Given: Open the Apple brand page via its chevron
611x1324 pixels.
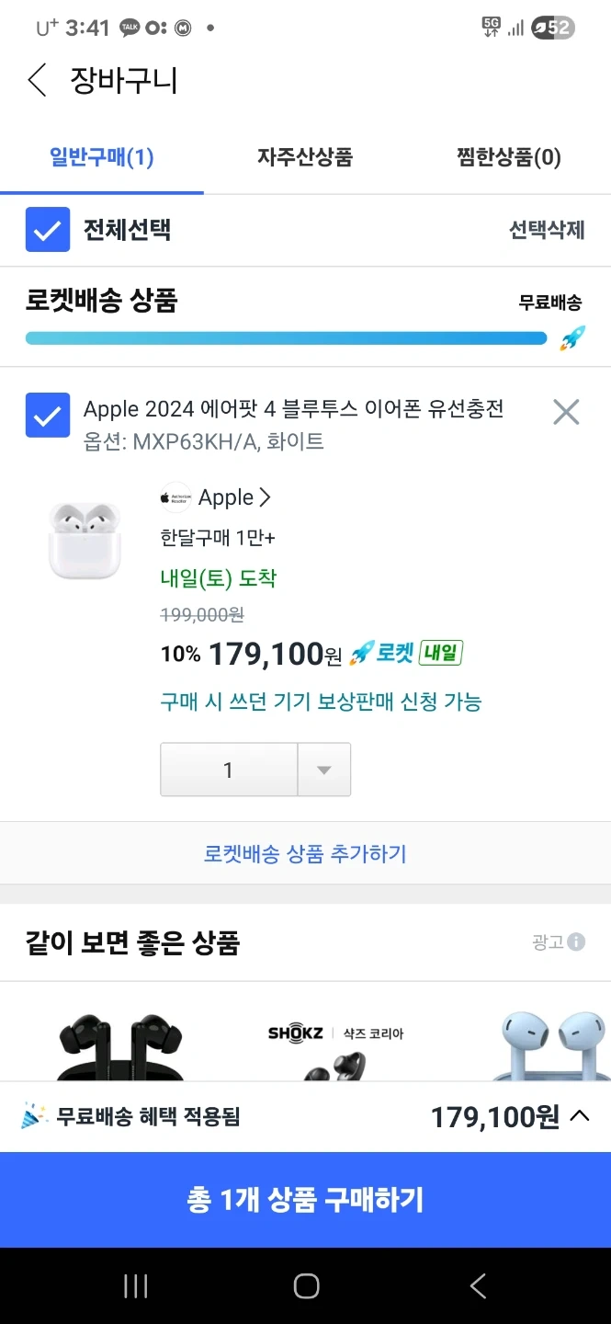Looking at the screenshot, I should click(264, 496).
